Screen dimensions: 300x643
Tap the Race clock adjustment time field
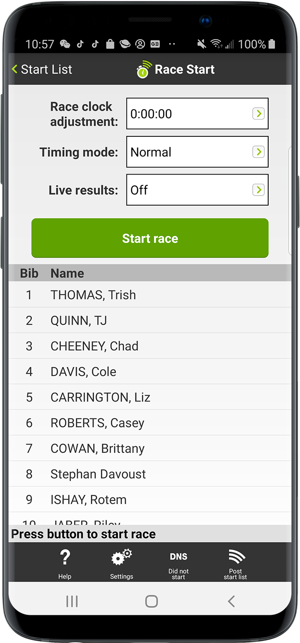pos(189,114)
